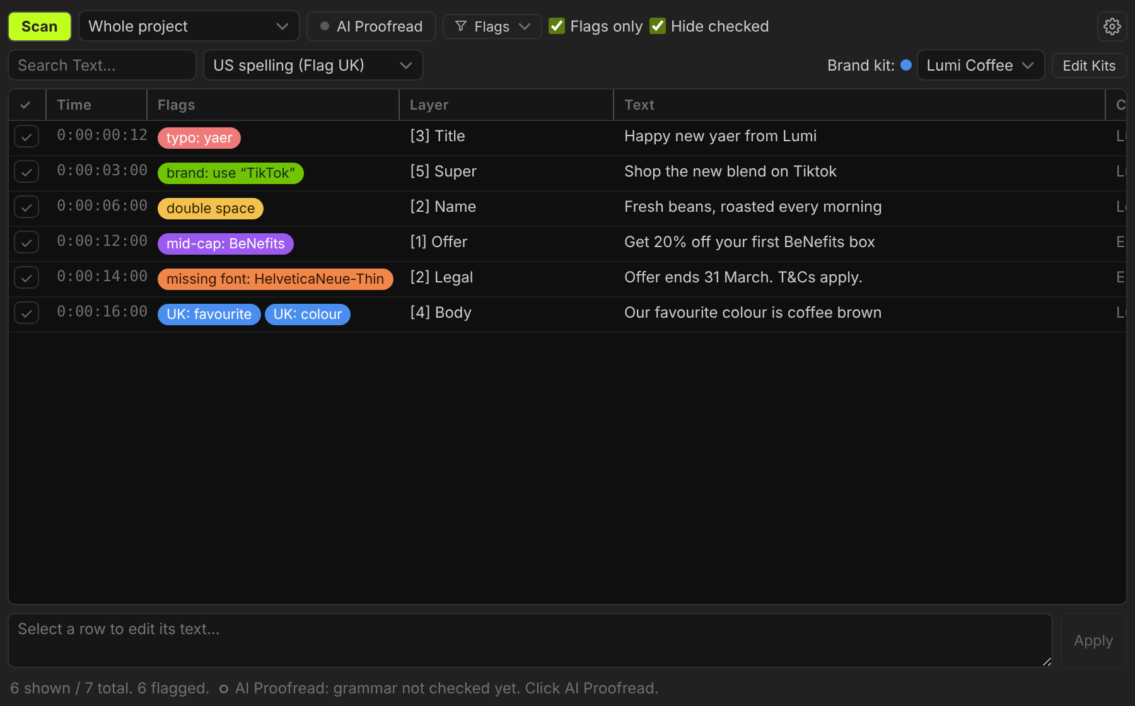1135x706 pixels.
Task: Check the 'Fresh beans, roasted every morning' row
Action: (26, 207)
